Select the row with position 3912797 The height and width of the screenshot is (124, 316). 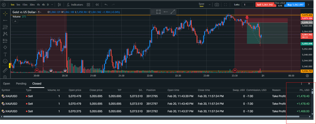pos(155,104)
